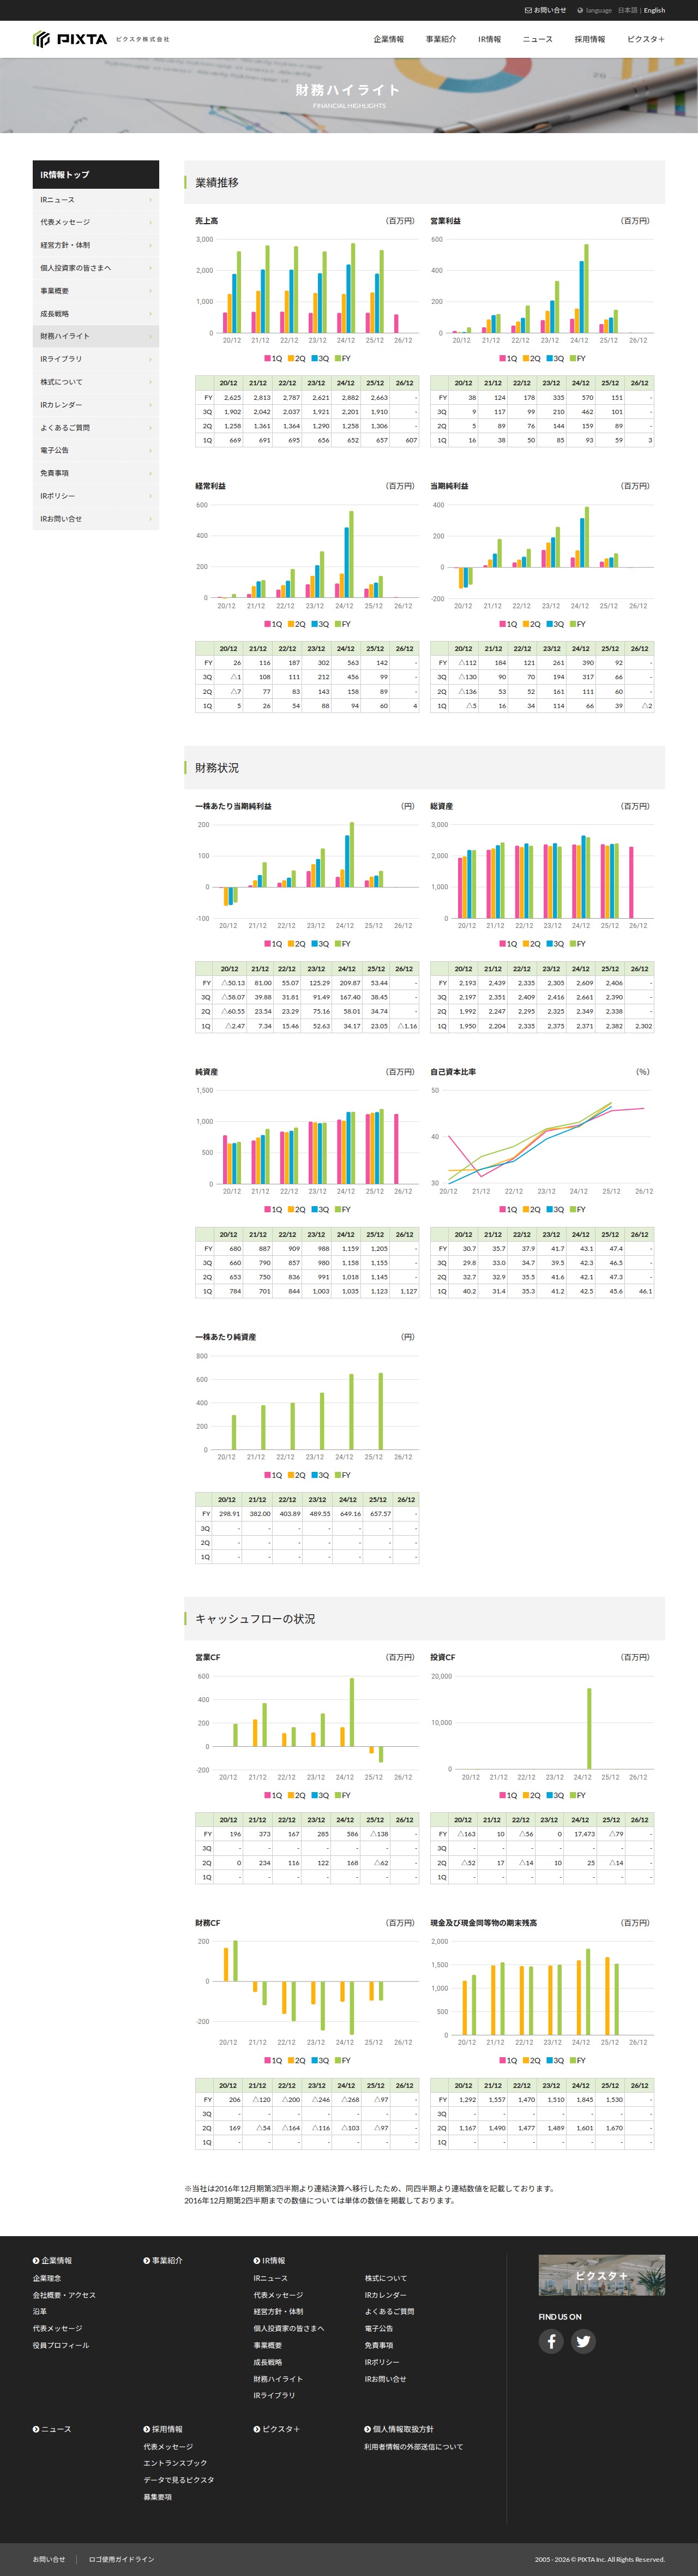Screen dimensions: 698x2576
Task: Open 事業紹介 in the top navigation
Action: 441,39
